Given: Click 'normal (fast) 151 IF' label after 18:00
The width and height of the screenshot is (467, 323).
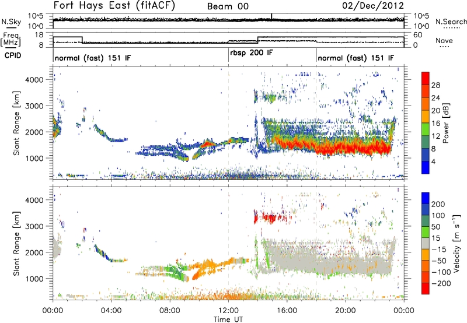Looking at the screenshot, I should point(356,58).
